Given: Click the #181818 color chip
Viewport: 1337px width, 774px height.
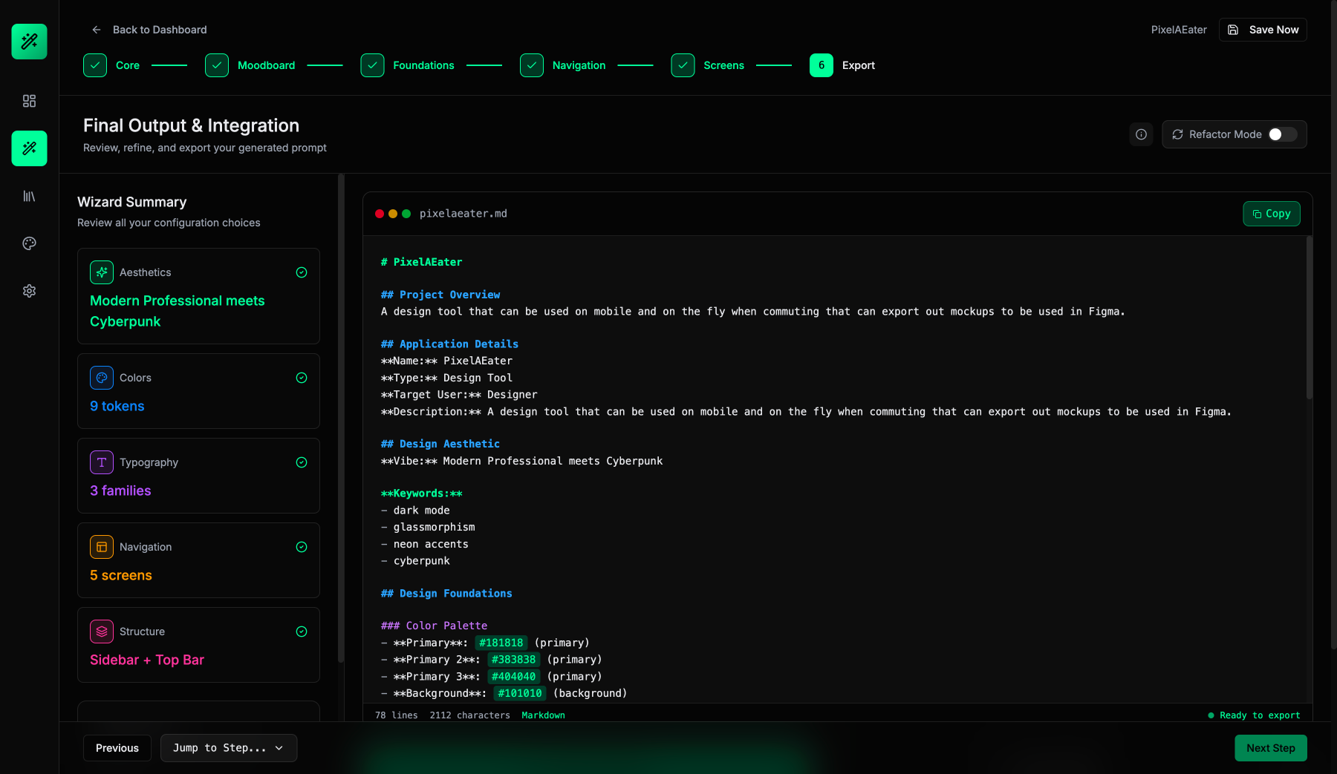Looking at the screenshot, I should (x=501, y=643).
